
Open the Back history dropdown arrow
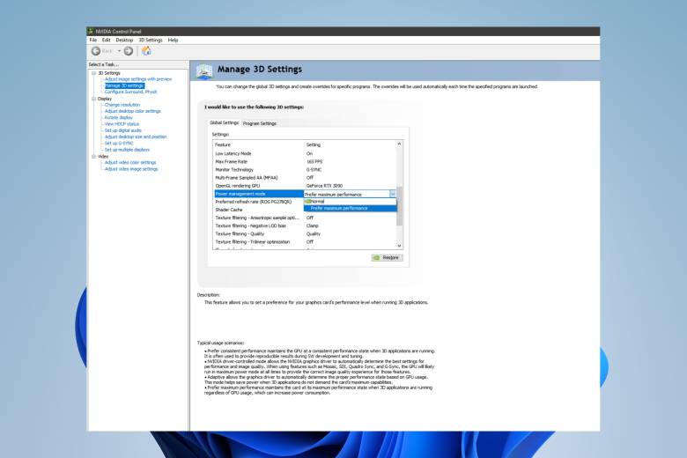(119, 51)
